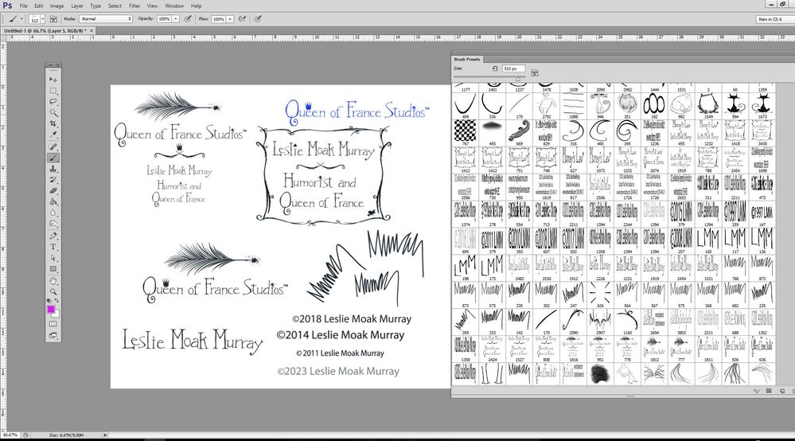Select the Move tool

click(53, 80)
